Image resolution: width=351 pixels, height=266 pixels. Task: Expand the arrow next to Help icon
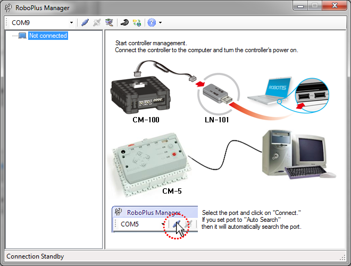[x=160, y=23]
